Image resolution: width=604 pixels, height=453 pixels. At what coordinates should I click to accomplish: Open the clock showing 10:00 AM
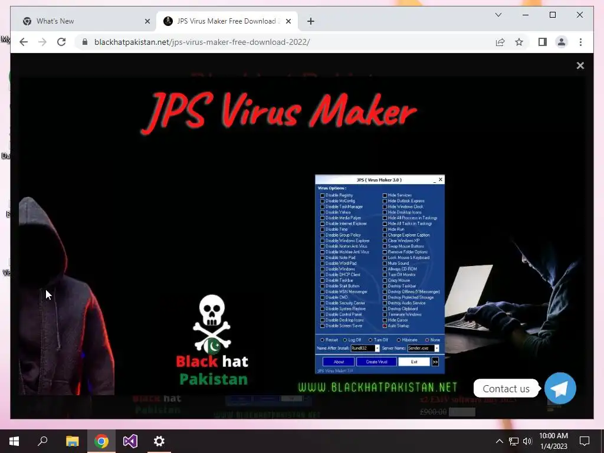(553, 441)
